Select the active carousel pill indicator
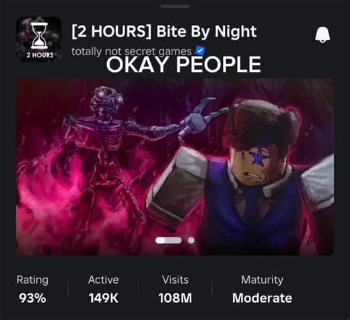The image size is (350, 320). (x=168, y=240)
